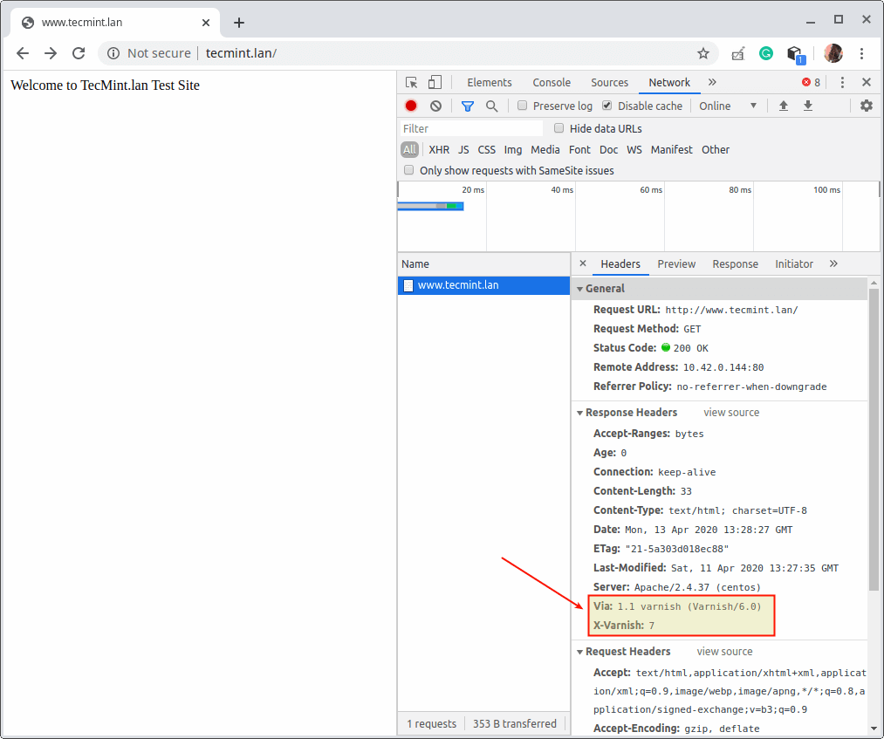The width and height of the screenshot is (884, 739).
Task: Open the user profile avatar
Action: coord(833,53)
